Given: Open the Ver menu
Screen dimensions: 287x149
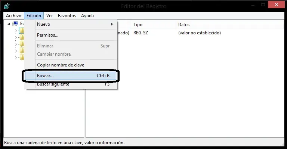Looking at the screenshot, I should click(49, 16).
